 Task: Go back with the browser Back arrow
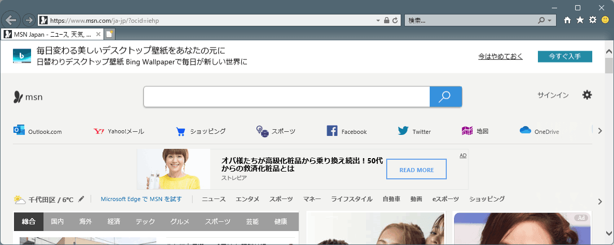tap(11, 20)
